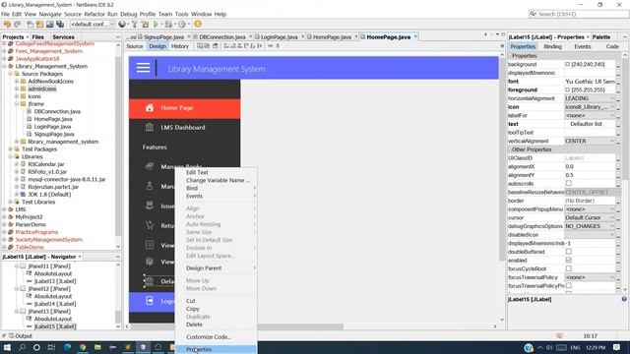Toggle the focusCycleRoot checkbox
This screenshot has height=354, width=630.
click(x=569, y=268)
